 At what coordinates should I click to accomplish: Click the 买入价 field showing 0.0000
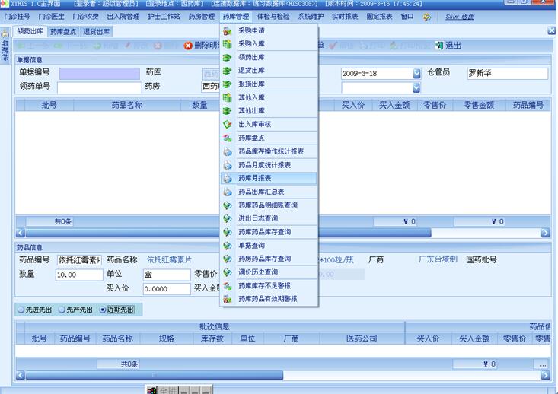(x=167, y=289)
